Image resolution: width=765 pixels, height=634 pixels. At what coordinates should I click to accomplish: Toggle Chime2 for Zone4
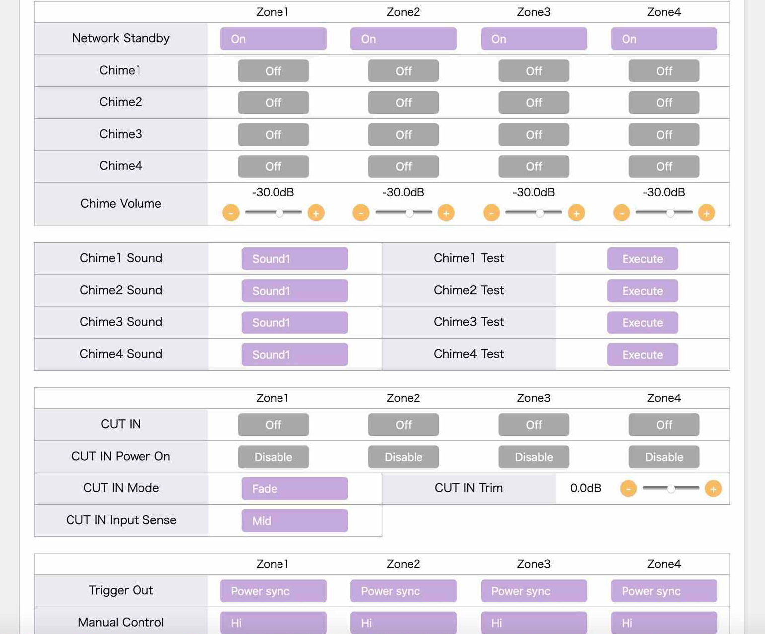tap(664, 102)
